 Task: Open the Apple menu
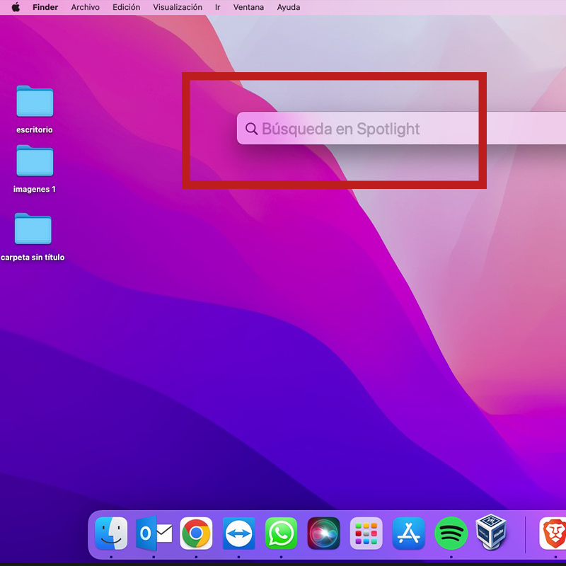click(x=16, y=7)
